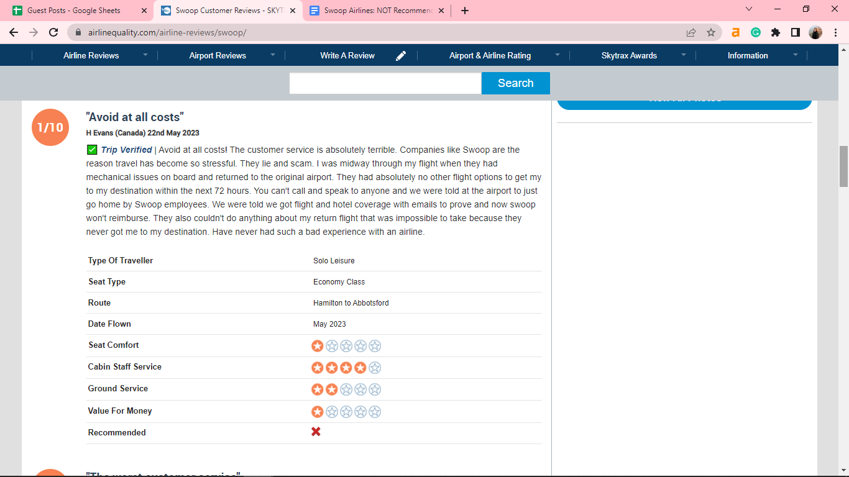Expand the Skytrax Awards menu arrow
The height and width of the screenshot is (477, 849).
point(684,55)
